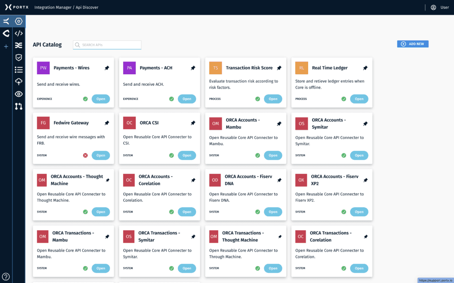Click the SYSTEM label on ORCA CSI card
The width and height of the screenshot is (454, 283).
coord(128,155)
